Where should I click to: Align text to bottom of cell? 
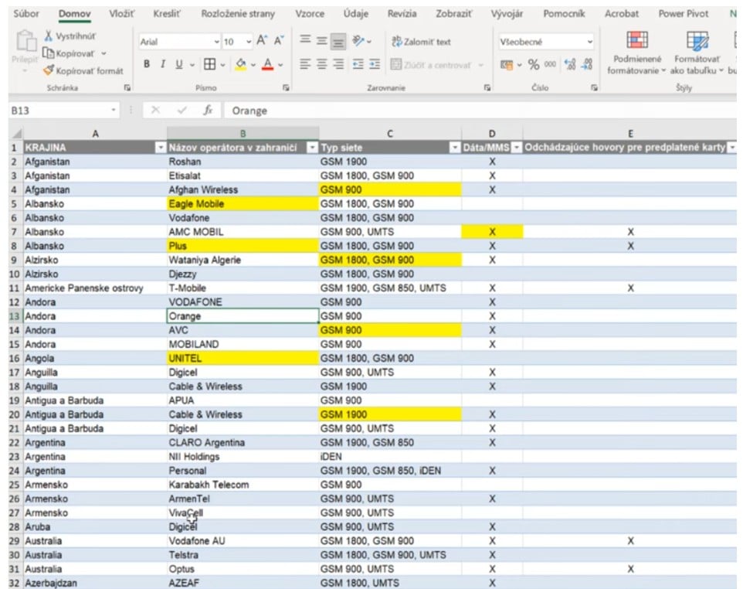(338, 41)
